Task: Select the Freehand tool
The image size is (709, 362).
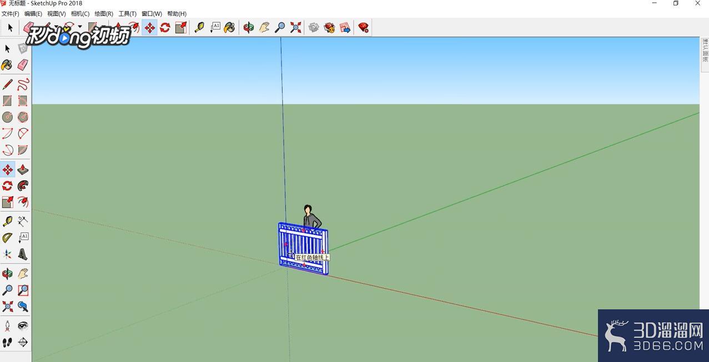Action: (23, 84)
